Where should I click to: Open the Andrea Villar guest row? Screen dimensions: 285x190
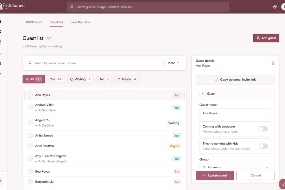(x=104, y=108)
